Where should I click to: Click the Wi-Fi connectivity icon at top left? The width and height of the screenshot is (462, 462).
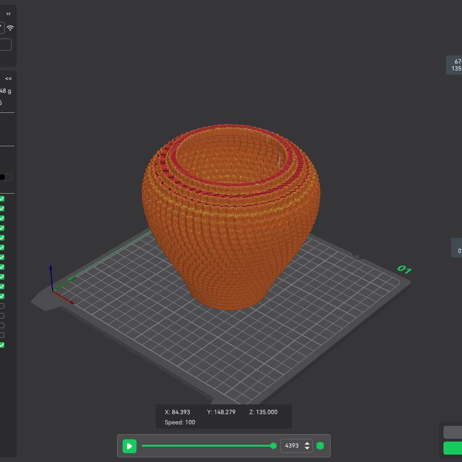coord(10,28)
